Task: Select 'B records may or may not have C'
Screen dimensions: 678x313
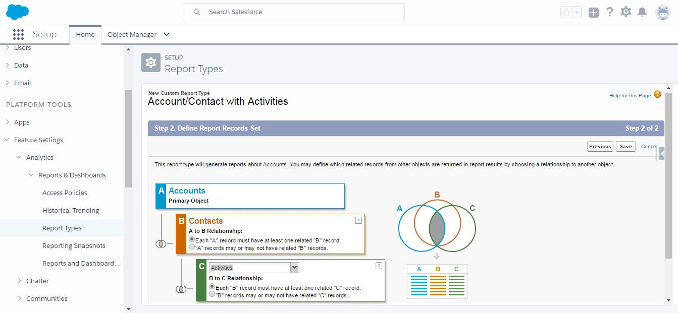Action: pyautogui.click(x=213, y=295)
